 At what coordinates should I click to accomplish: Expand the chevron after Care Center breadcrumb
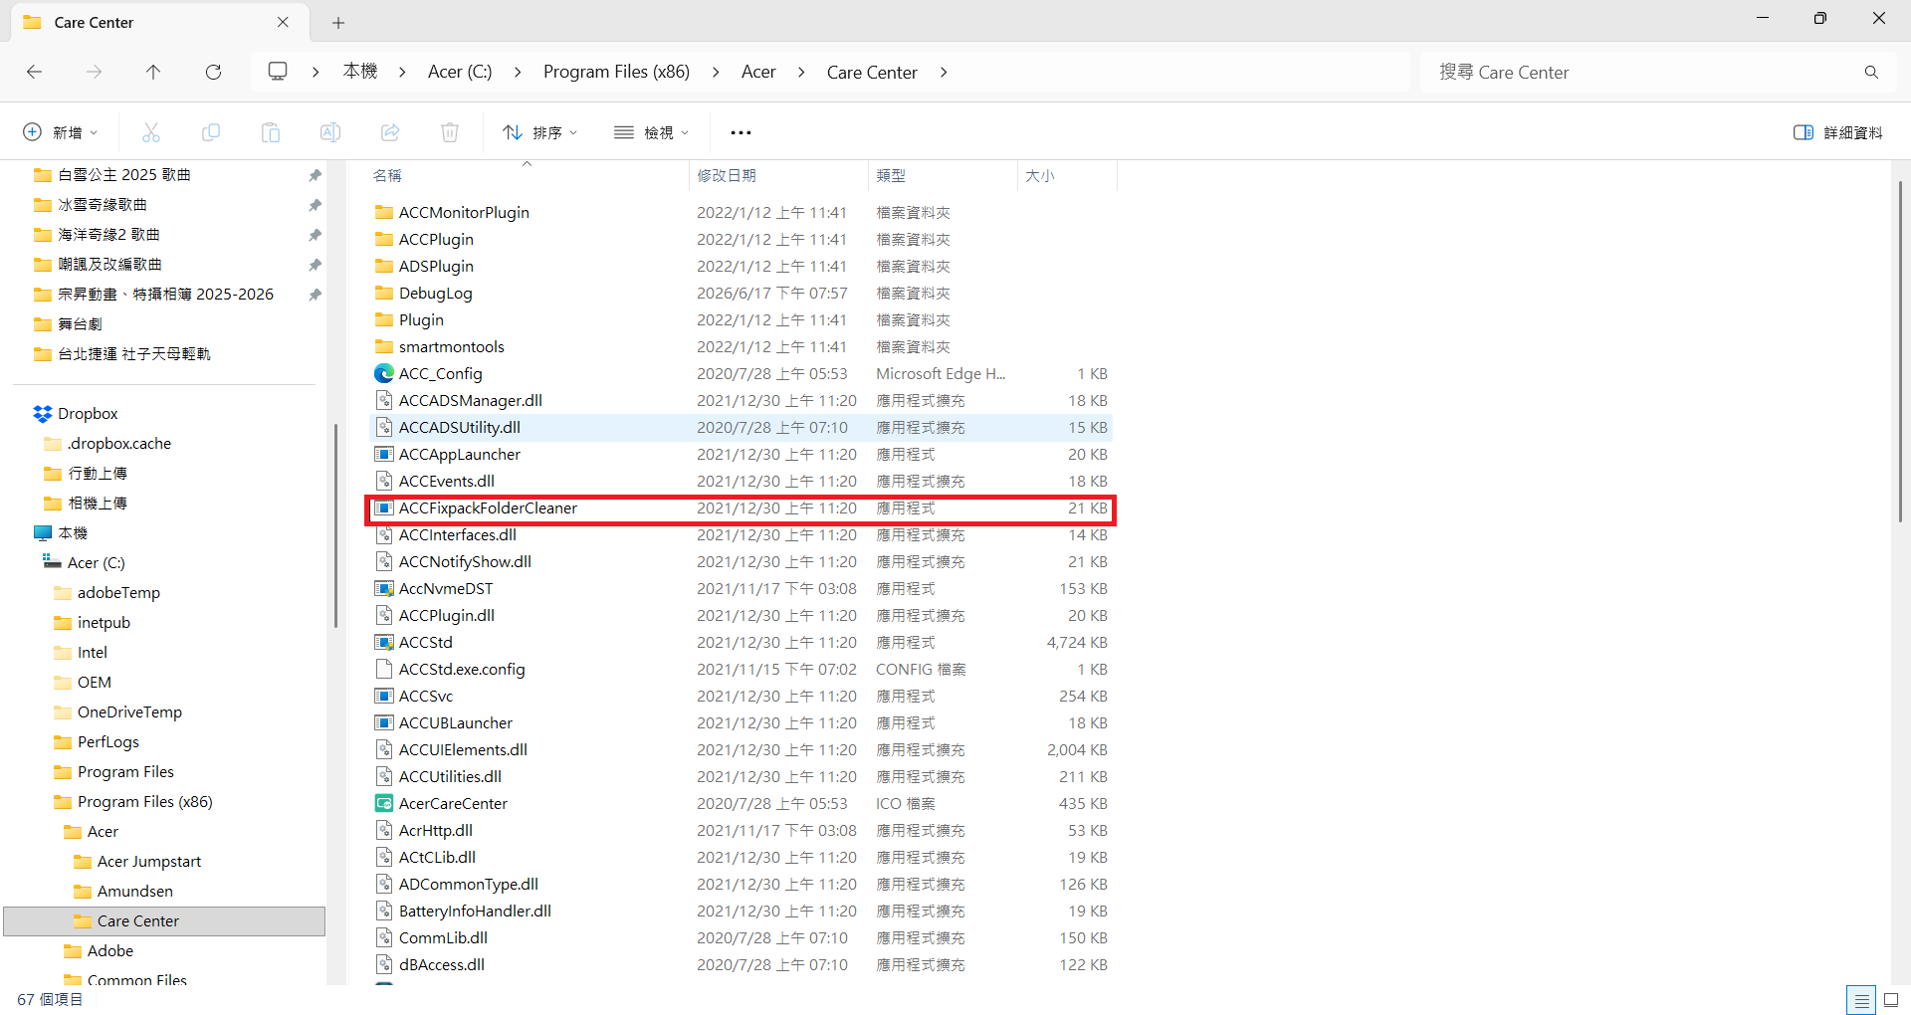tap(944, 72)
